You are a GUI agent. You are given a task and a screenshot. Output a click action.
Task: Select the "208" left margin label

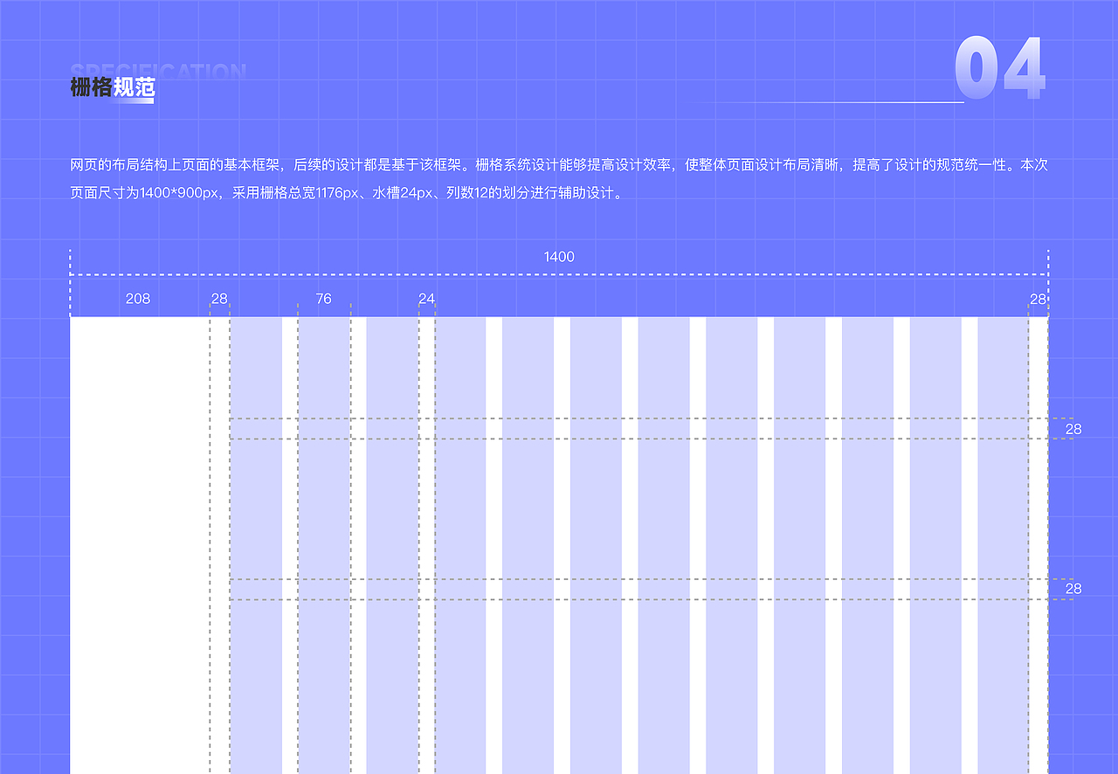[137, 298]
